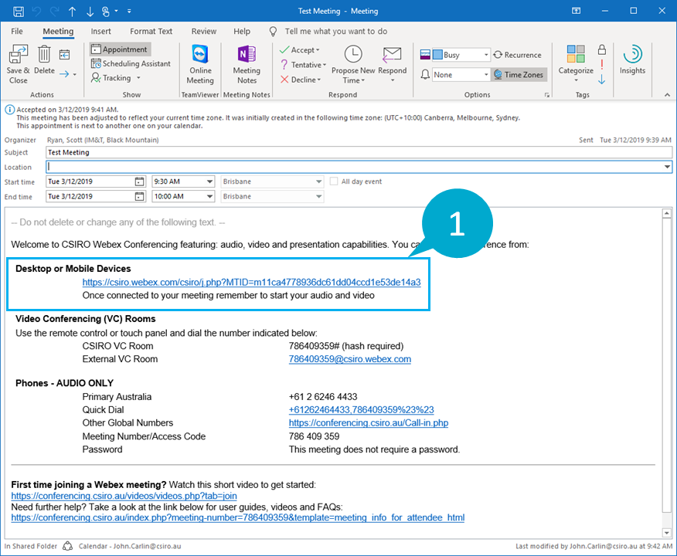
Task: Switch to the Insert tab
Action: tap(100, 31)
